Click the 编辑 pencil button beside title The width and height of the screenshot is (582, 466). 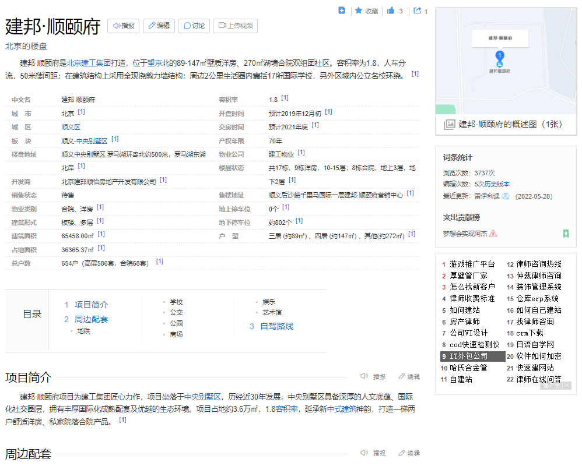tap(159, 26)
